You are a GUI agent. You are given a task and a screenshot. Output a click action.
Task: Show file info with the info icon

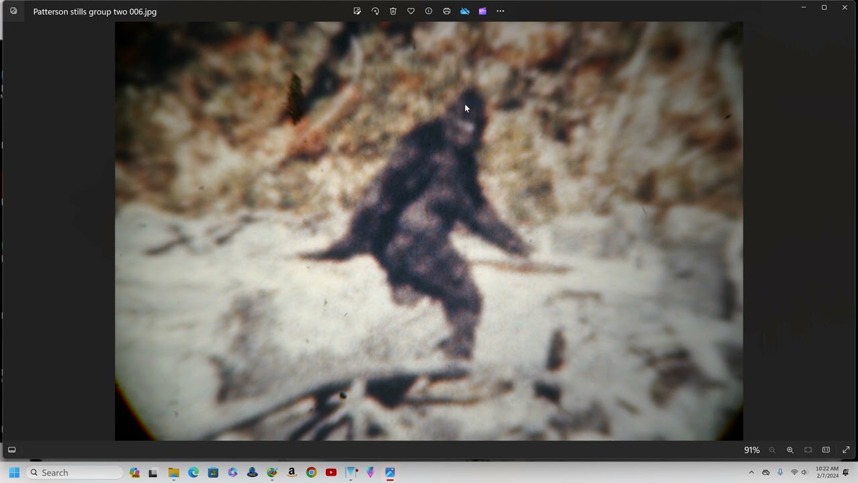pyautogui.click(x=428, y=11)
